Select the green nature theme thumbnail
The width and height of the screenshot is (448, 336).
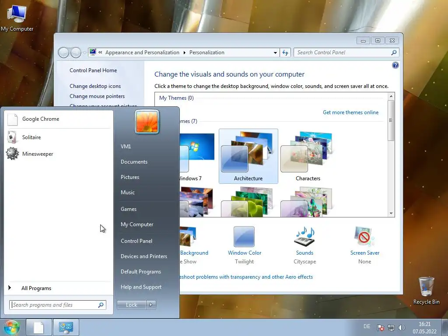(x=248, y=202)
